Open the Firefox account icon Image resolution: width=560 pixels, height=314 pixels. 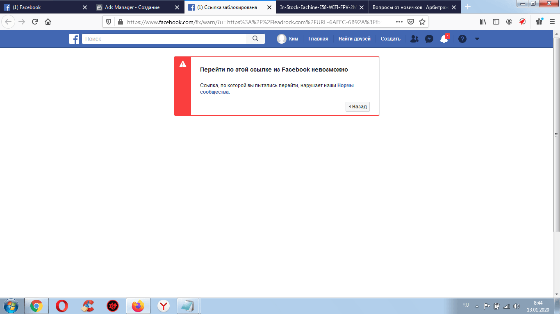coord(509,22)
